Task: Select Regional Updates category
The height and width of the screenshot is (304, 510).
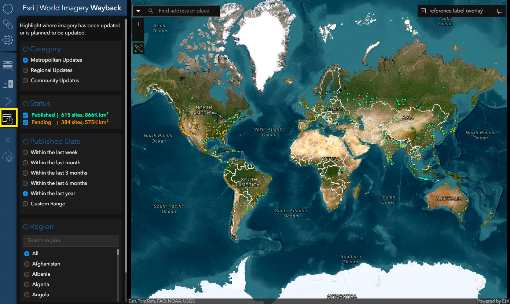Action: point(25,70)
